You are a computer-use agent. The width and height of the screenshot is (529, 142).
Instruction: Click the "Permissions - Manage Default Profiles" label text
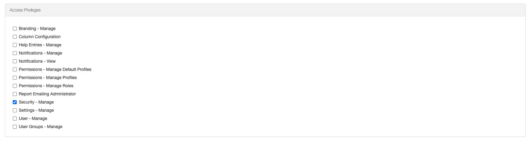coord(55,69)
